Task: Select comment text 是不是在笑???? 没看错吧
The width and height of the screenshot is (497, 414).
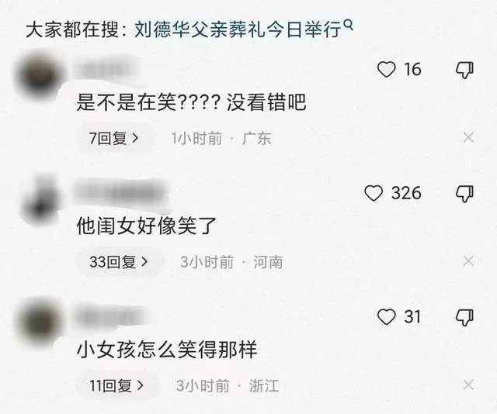Action: pos(191,102)
